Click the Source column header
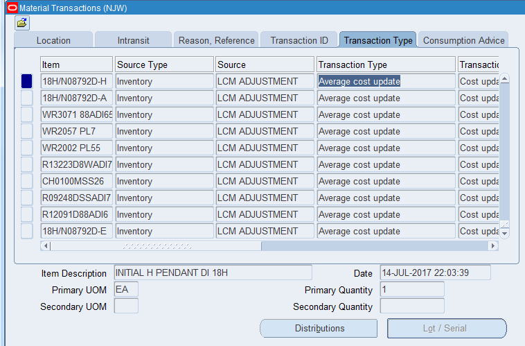The height and width of the screenshot is (346, 525). 265,64
